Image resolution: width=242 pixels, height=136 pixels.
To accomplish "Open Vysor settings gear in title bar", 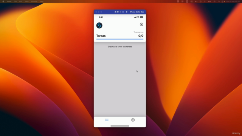I will pyautogui.click(x=127, y=12).
